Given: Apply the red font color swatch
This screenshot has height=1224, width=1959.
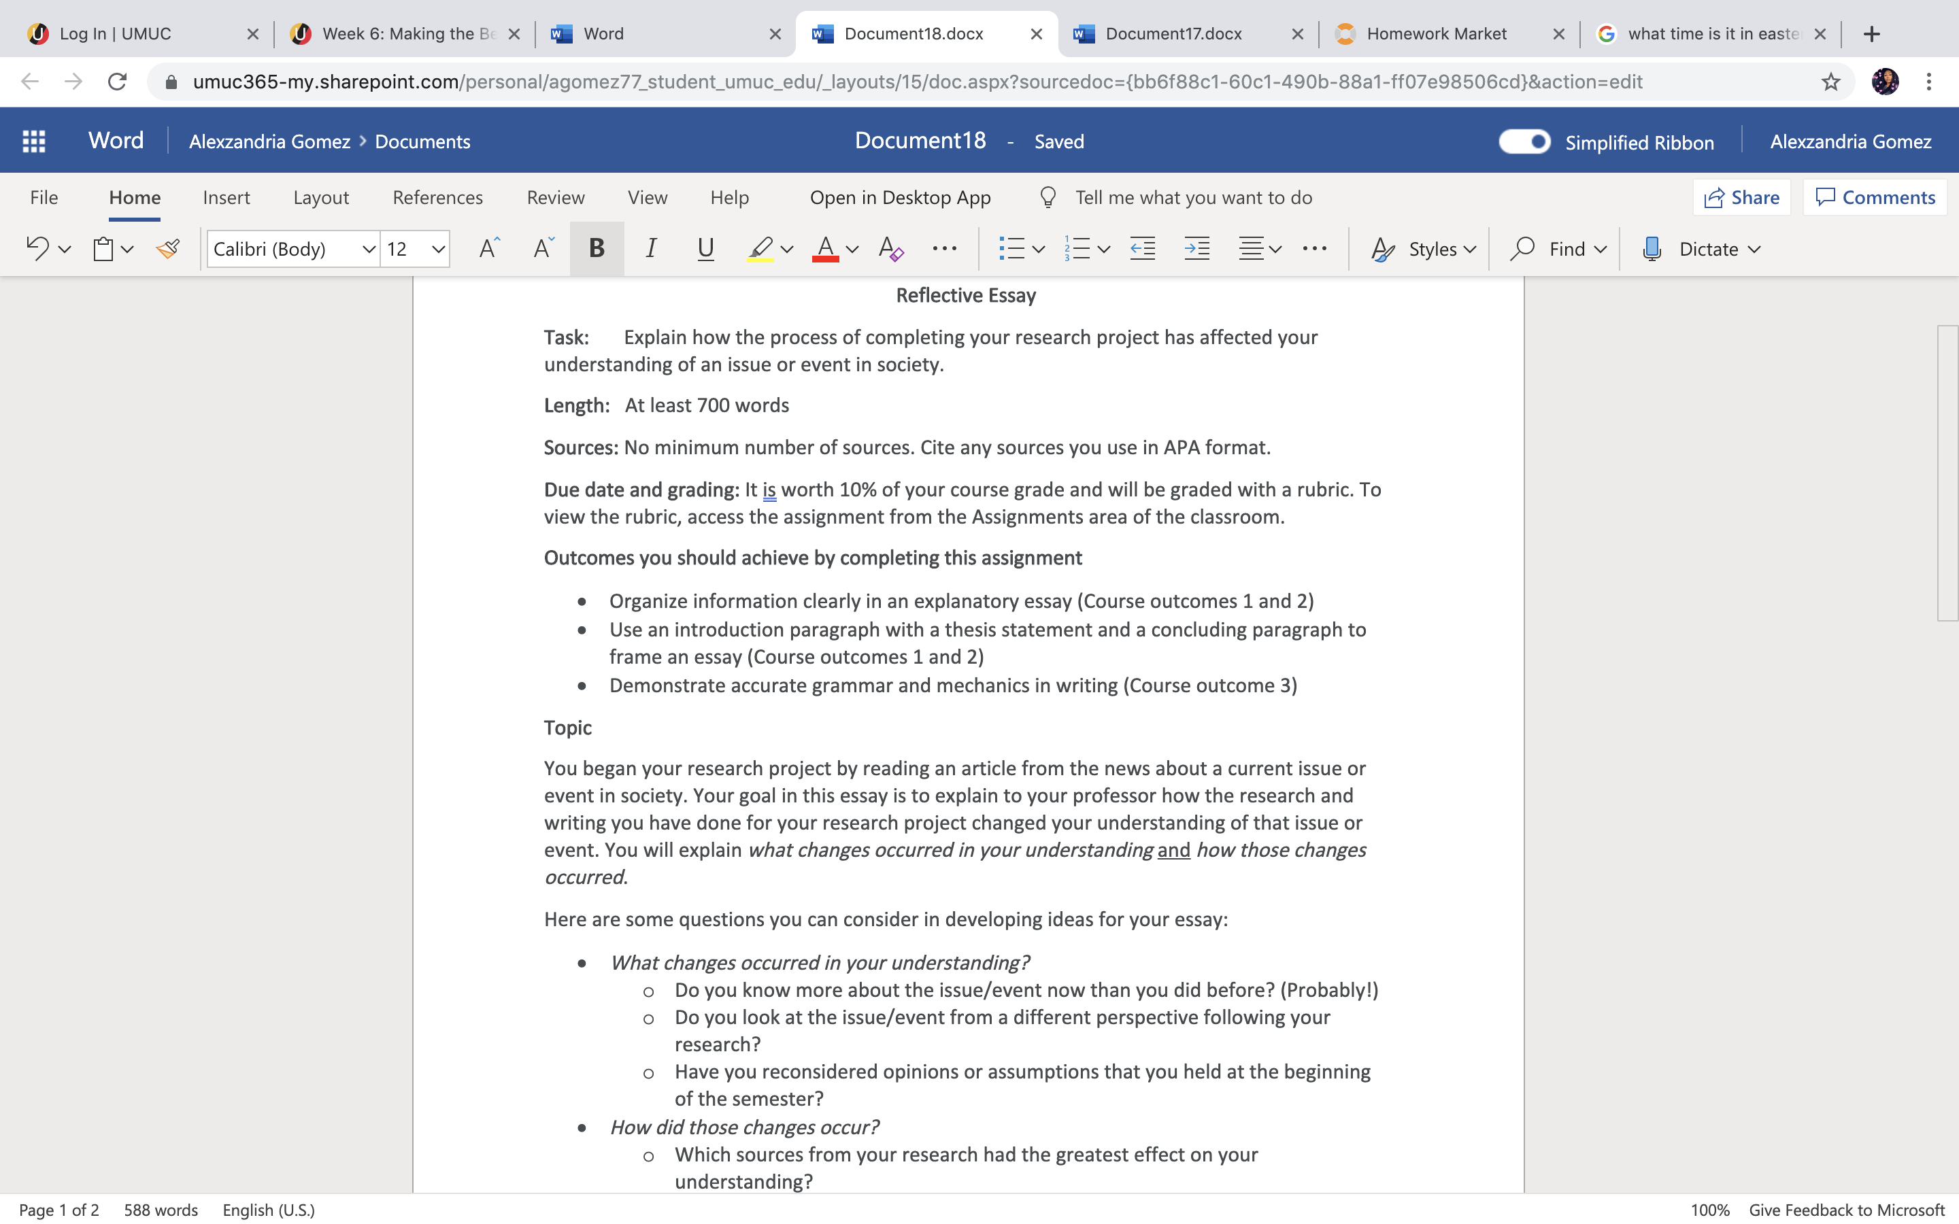Looking at the screenshot, I should [825, 248].
